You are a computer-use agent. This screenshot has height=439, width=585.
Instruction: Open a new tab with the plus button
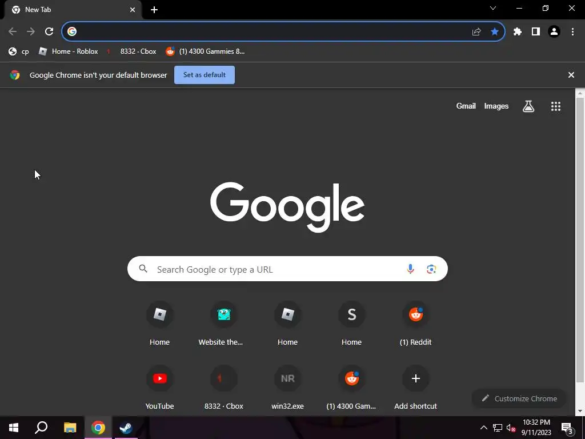[154, 10]
